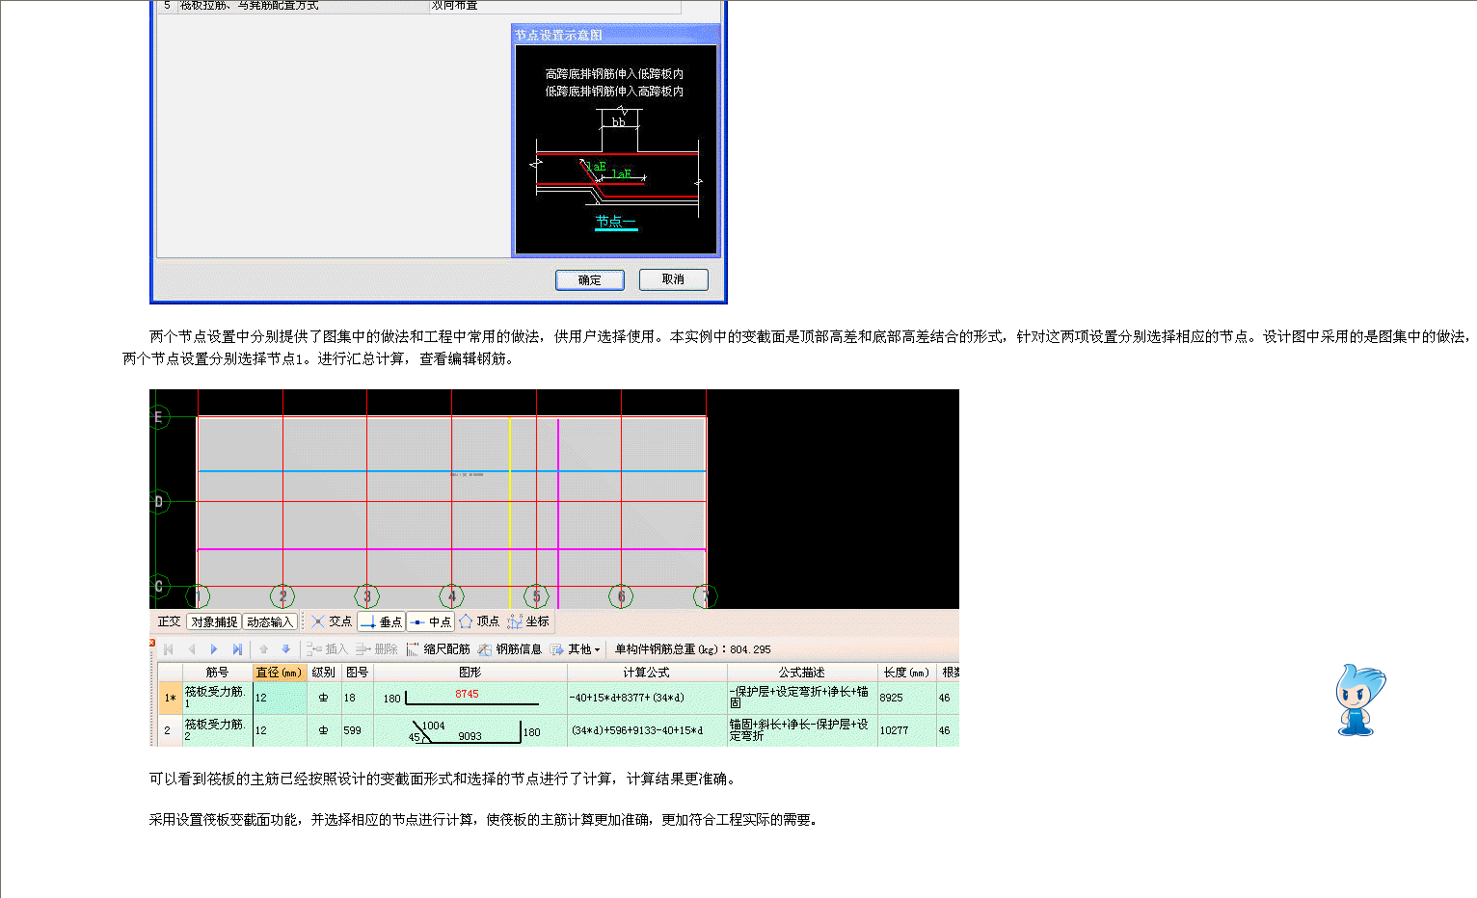Click description -保护层+设定弯折+净长+锚固

coord(799,698)
